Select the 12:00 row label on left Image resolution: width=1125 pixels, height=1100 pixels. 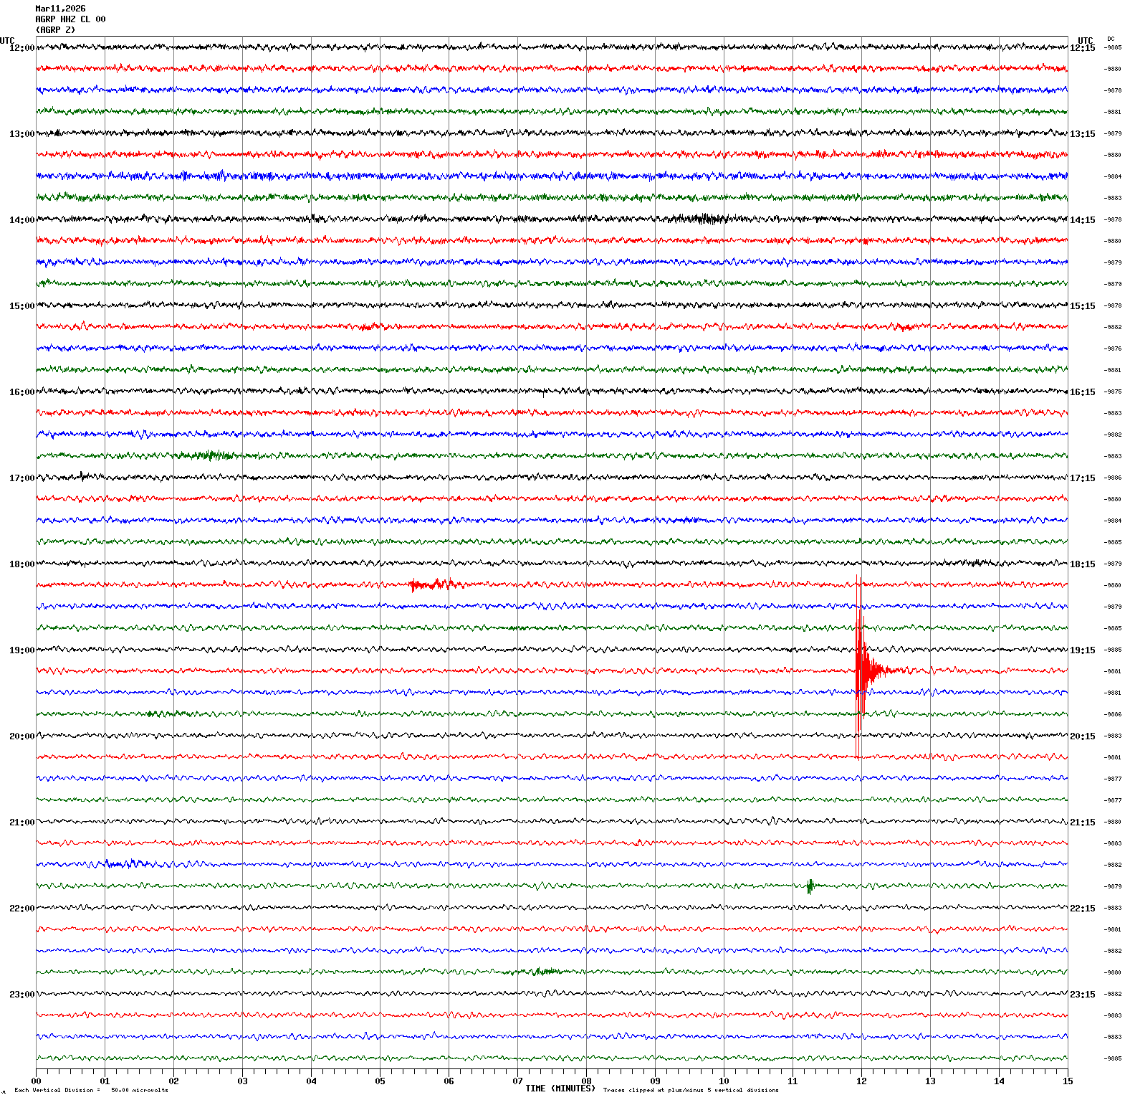pos(21,48)
